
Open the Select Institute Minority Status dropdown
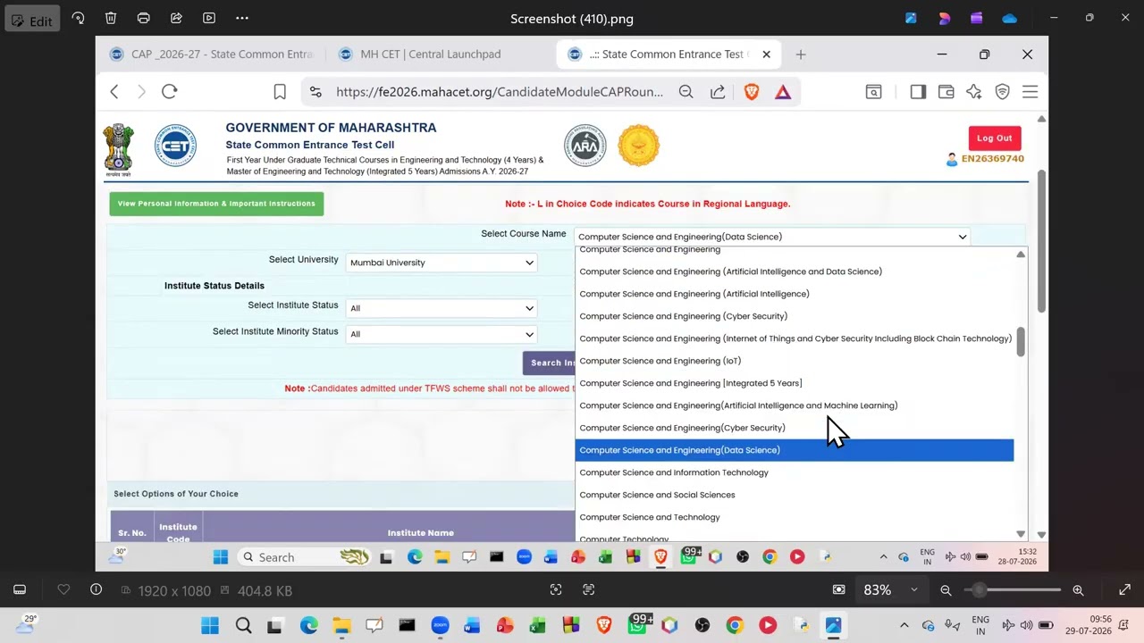click(x=442, y=334)
